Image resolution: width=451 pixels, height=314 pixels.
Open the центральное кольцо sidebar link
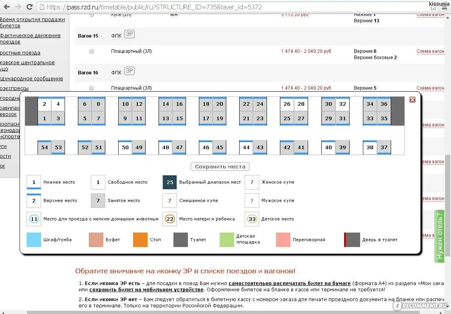coord(27,65)
